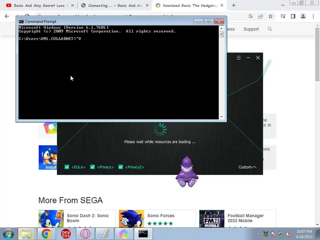The image size is (320, 240).
Task: Toggle the Chrome side panel
Action: [293, 16]
